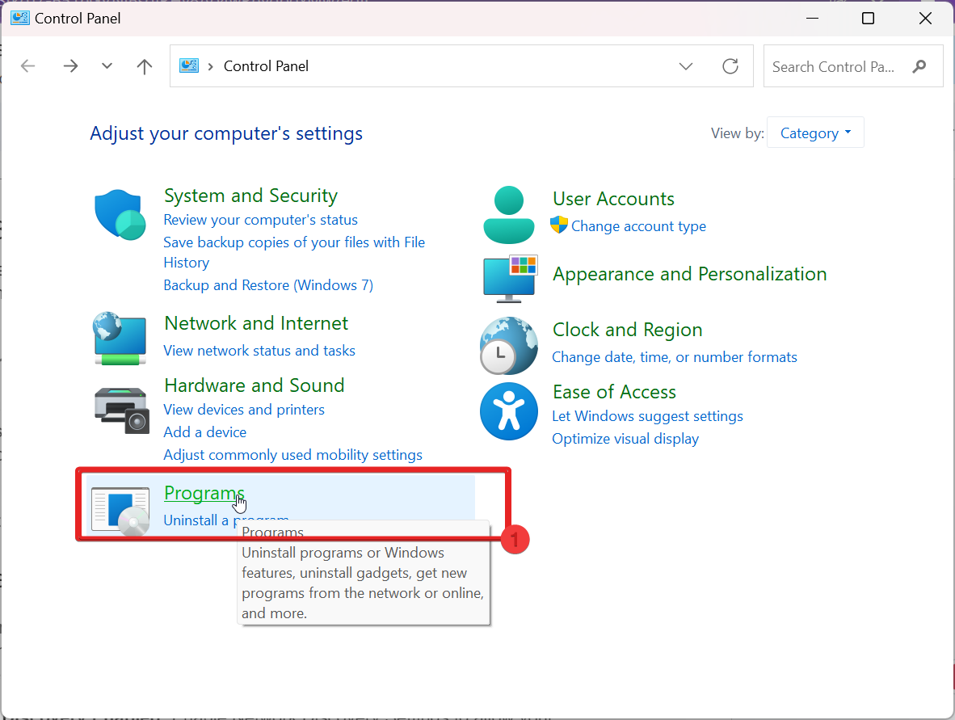Click the Hardware and Sound printer icon
This screenshot has width=955, height=720.
122,410
